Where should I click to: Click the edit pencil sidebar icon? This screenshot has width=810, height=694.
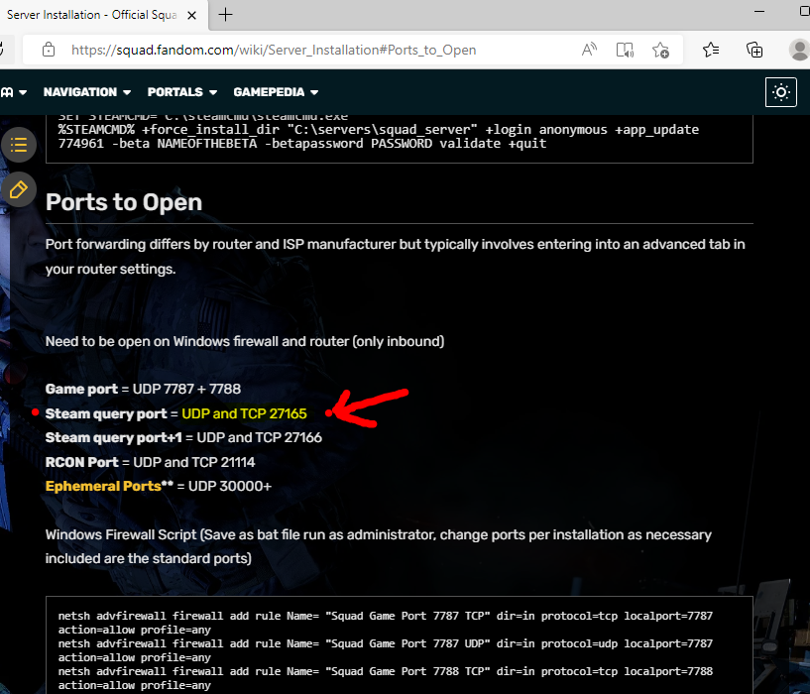point(19,189)
